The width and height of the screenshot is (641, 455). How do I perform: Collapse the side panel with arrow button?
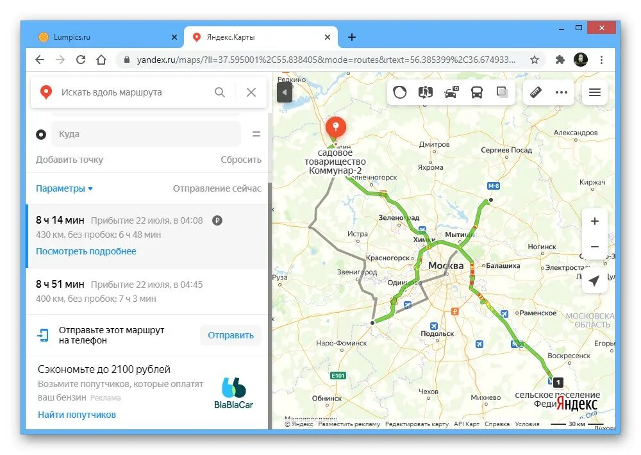[x=285, y=92]
